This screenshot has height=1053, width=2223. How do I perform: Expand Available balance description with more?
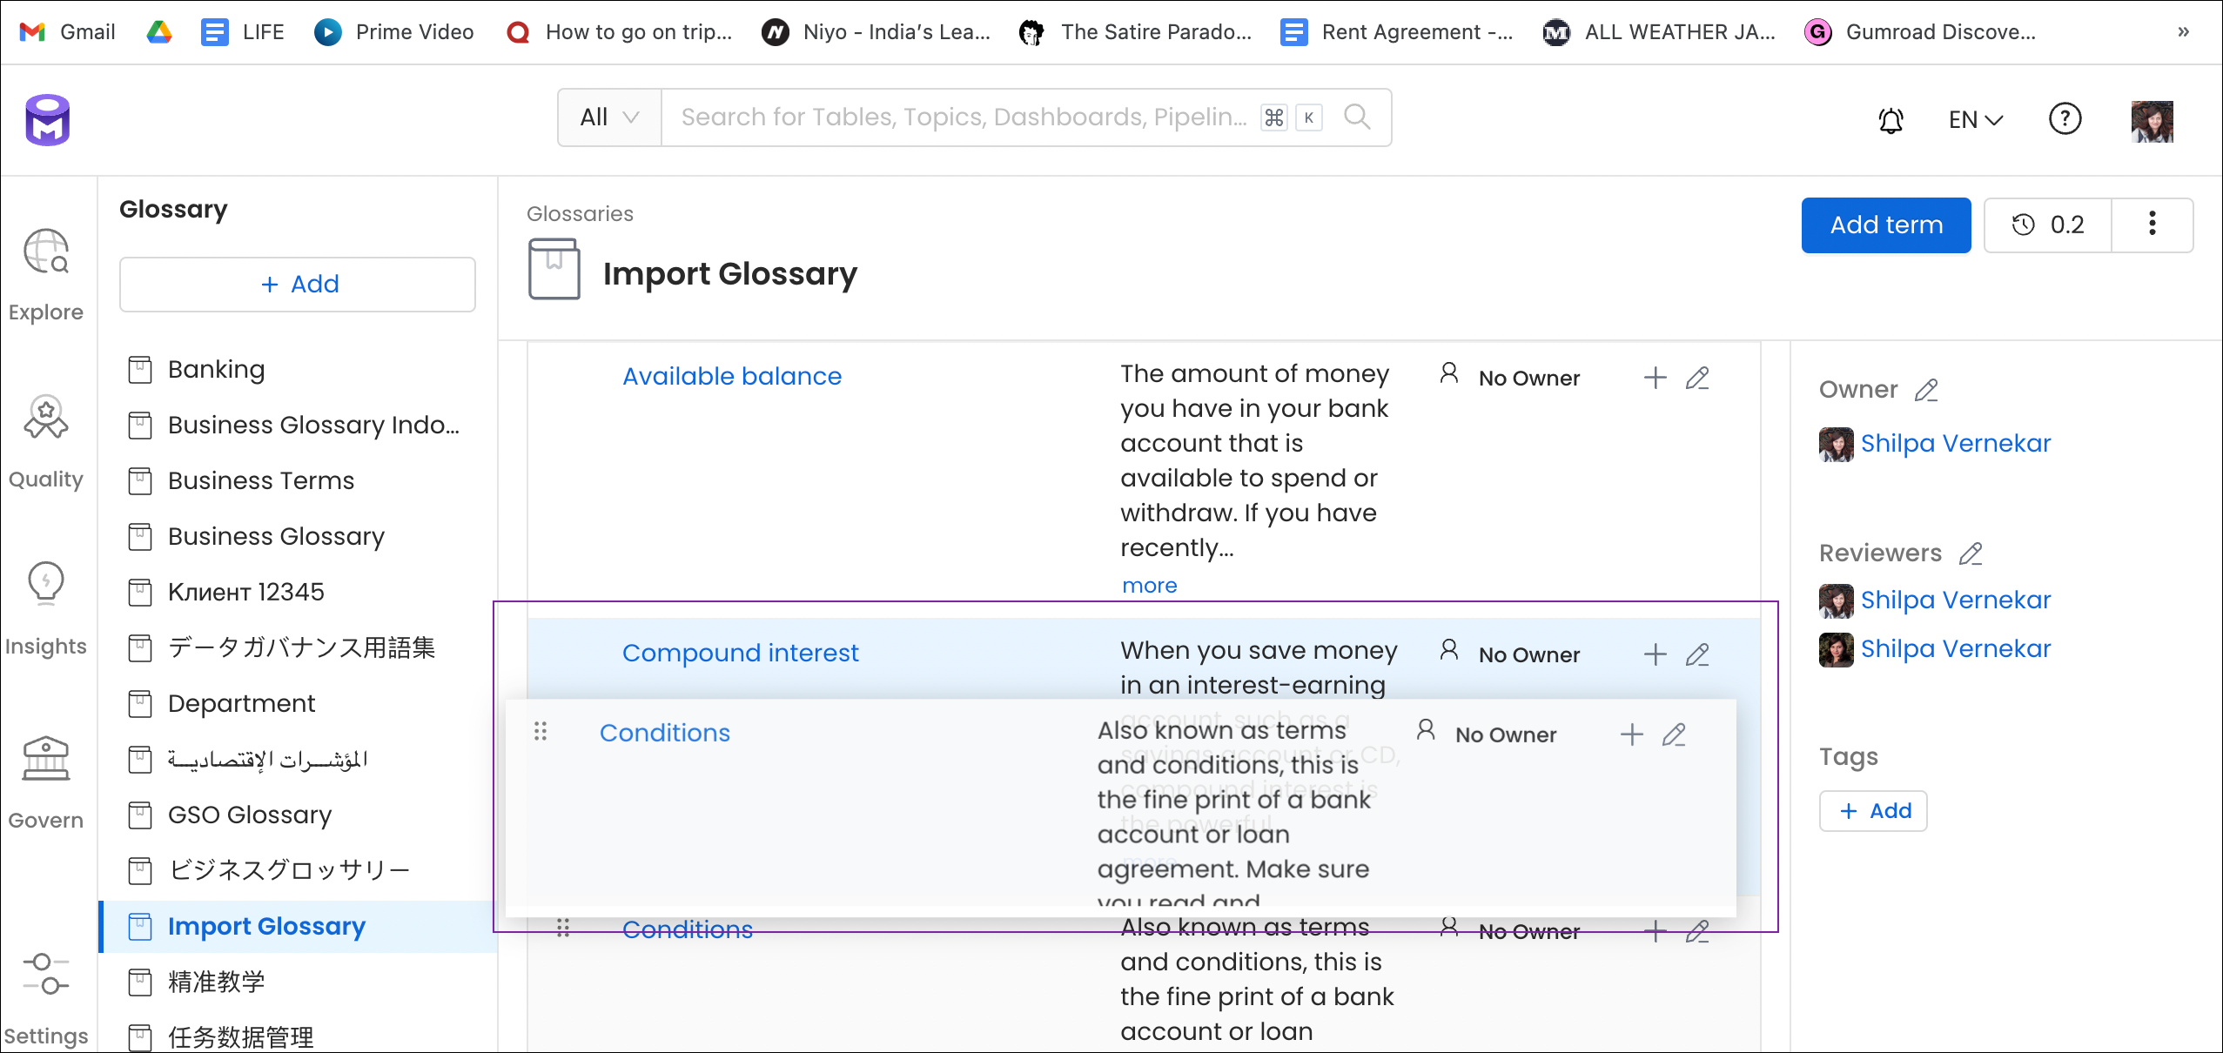tap(1149, 586)
